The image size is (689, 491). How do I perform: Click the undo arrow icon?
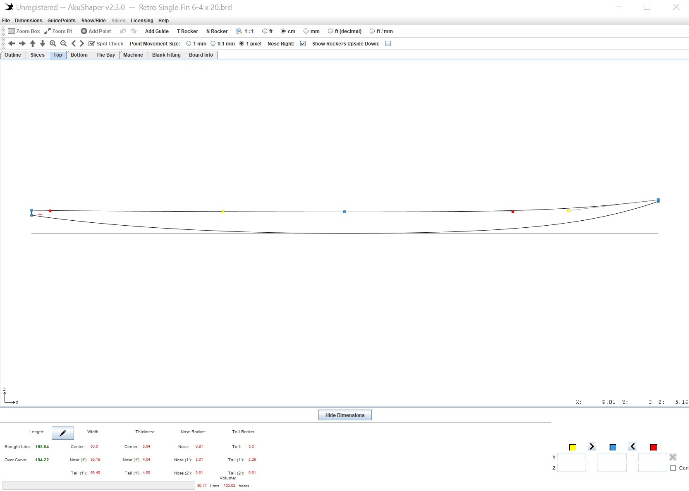pyautogui.click(x=123, y=31)
